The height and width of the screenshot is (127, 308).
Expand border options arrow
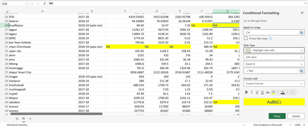tap(297, 92)
